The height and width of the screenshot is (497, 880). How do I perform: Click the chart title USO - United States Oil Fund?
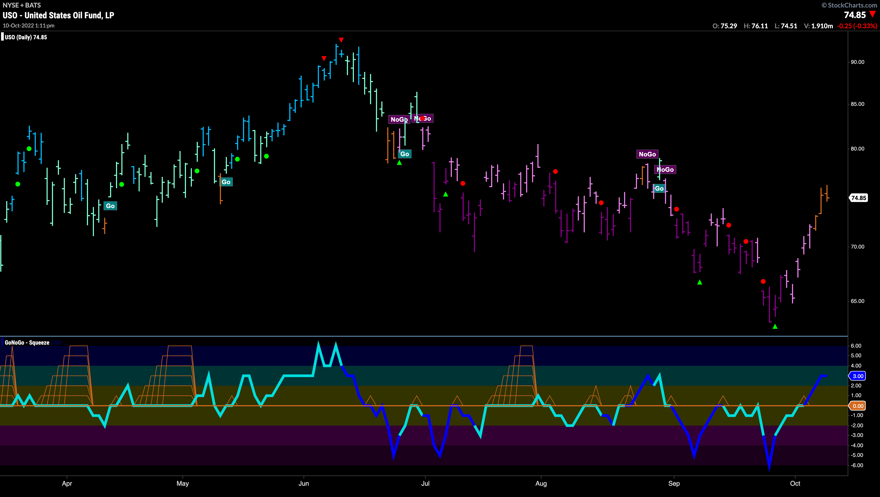[x=58, y=15]
